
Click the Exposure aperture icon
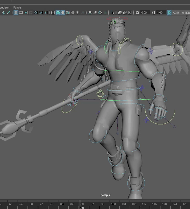(x=137, y=13)
